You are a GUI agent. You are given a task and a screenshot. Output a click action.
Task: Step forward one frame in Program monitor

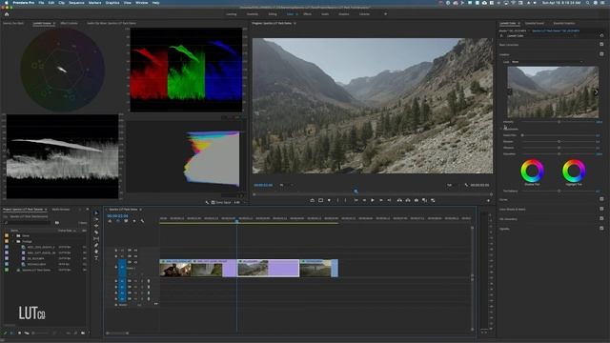coord(381,200)
